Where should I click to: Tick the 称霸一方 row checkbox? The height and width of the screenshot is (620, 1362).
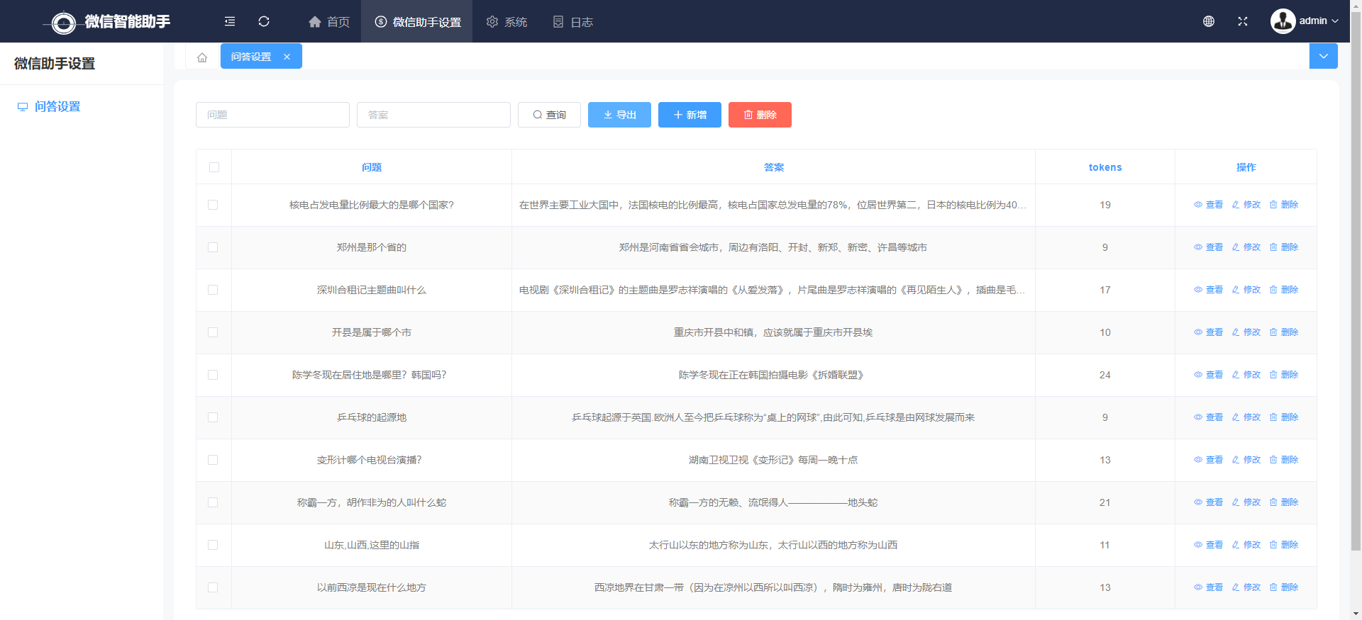click(x=213, y=502)
